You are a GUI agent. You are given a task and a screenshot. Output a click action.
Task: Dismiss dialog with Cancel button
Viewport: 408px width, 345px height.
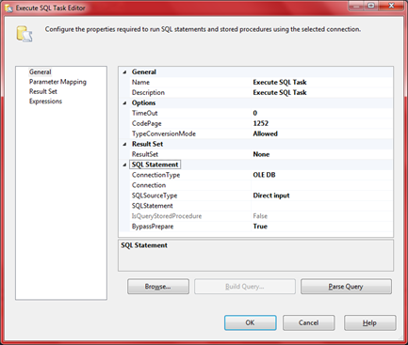tap(308, 322)
